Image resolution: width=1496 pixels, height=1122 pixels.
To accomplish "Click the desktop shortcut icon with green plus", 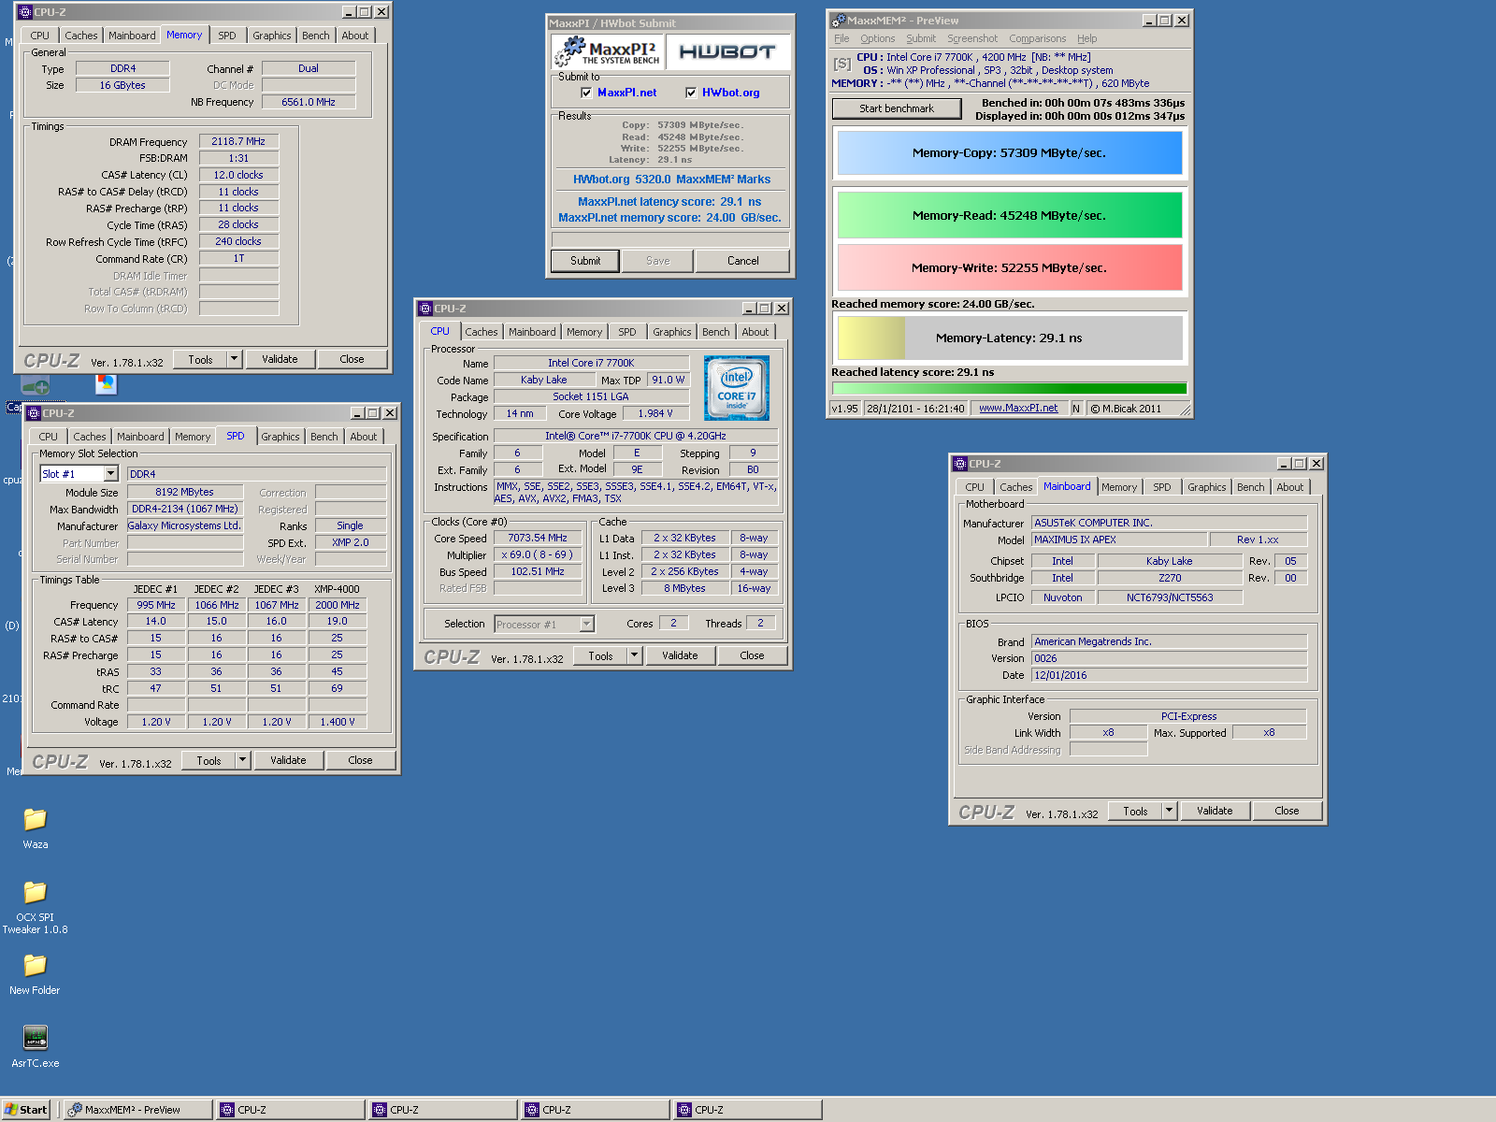I will tap(36, 385).
